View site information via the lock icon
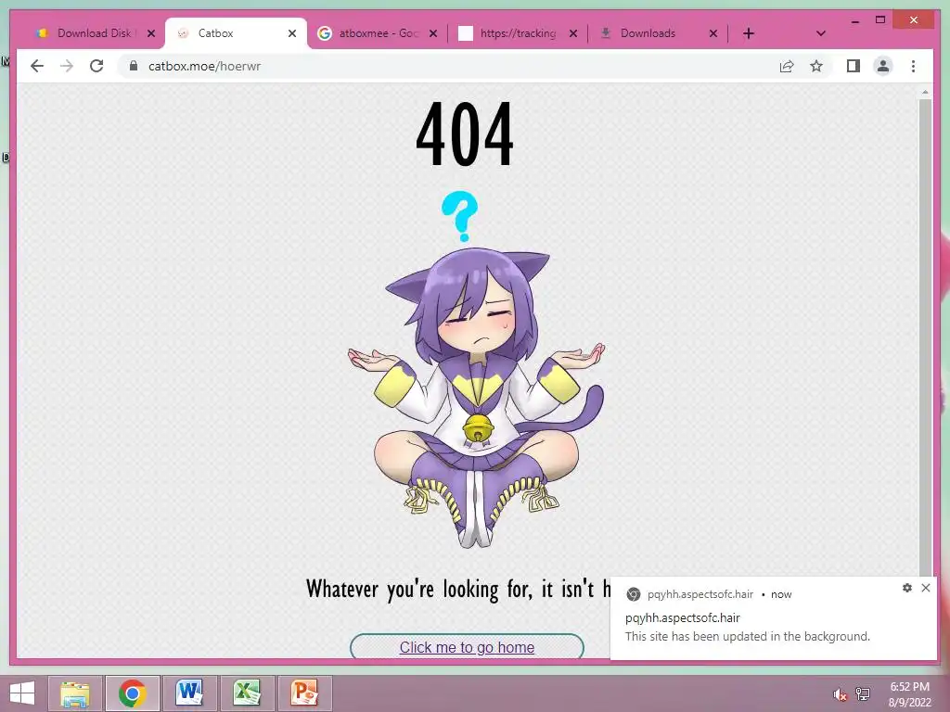Image resolution: width=950 pixels, height=712 pixels. coord(134,66)
